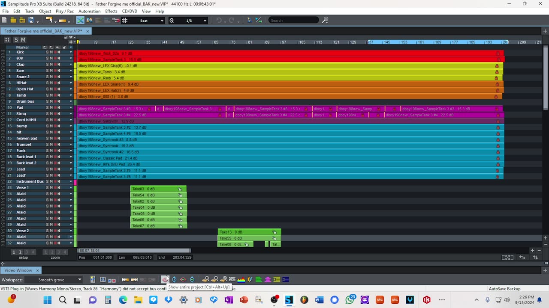Viewport: 549px width, 308px height.
Task: Arm recording on the Clap track
Action: (55, 65)
